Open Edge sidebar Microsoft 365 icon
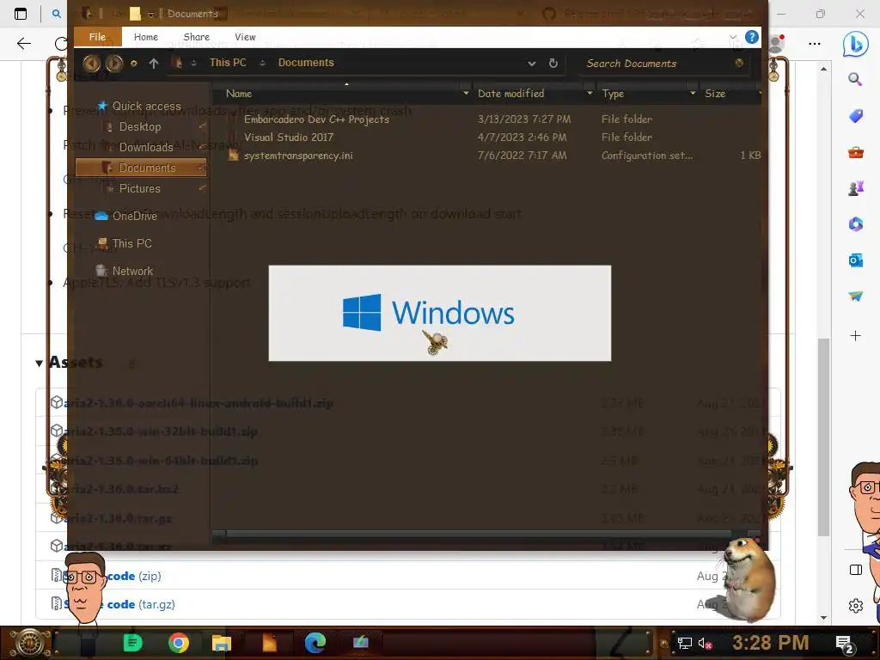 [855, 224]
